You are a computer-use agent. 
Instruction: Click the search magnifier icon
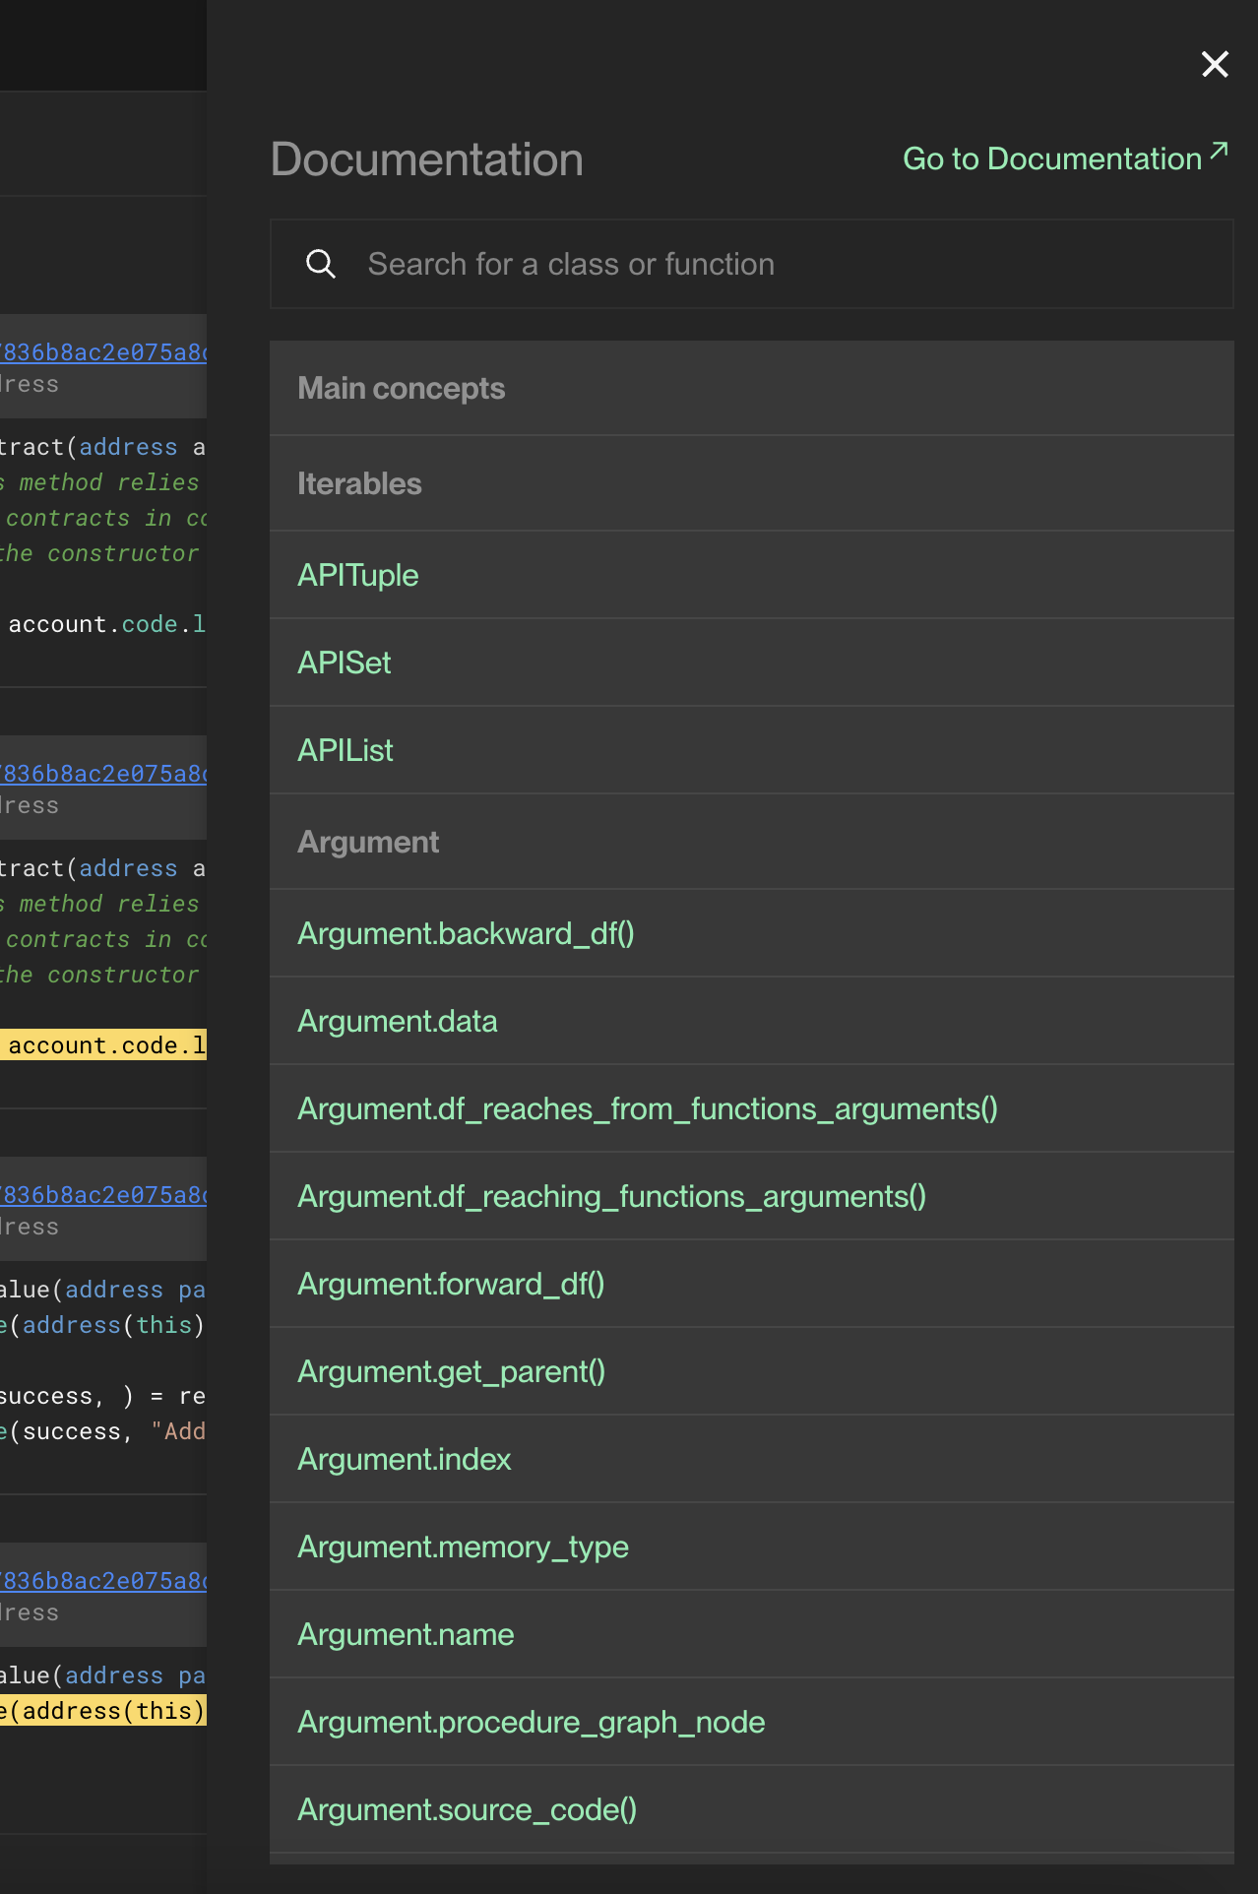click(x=321, y=264)
